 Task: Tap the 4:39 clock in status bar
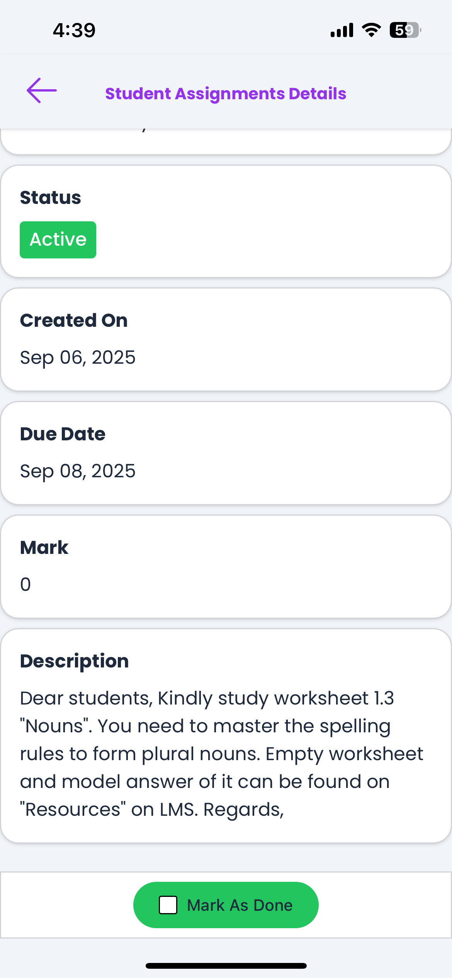pos(74,30)
